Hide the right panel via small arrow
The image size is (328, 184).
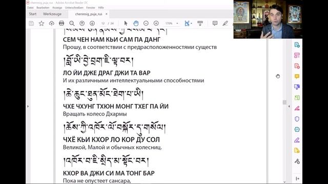[x=289, y=106]
